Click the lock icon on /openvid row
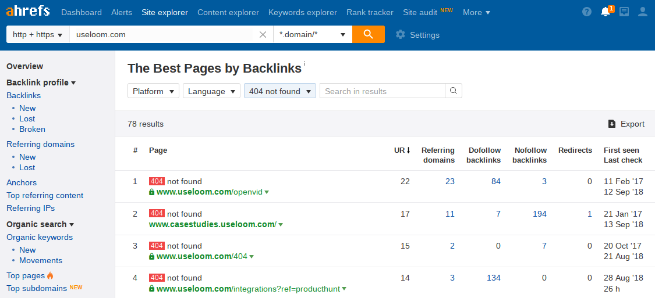This screenshot has width=655, height=298. (151, 192)
